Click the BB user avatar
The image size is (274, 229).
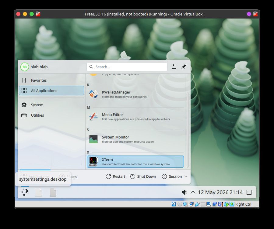pos(25,67)
